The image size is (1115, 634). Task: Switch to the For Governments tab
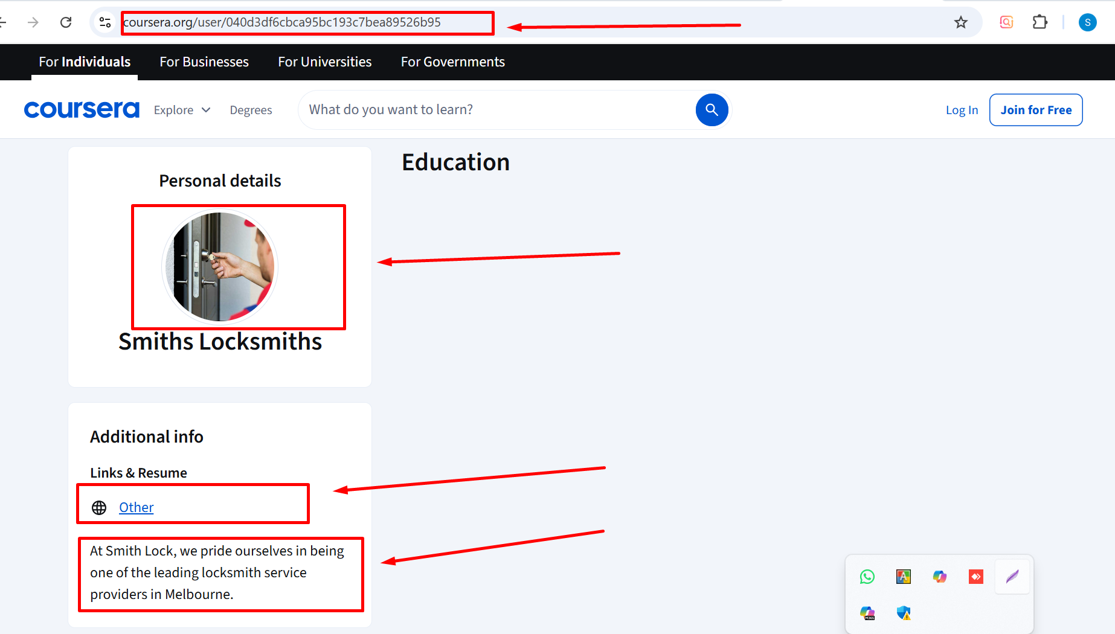tap(453, 62)
